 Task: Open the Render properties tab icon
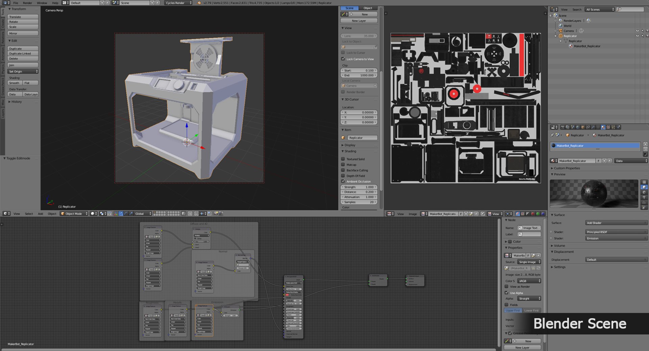pos(562,127)
